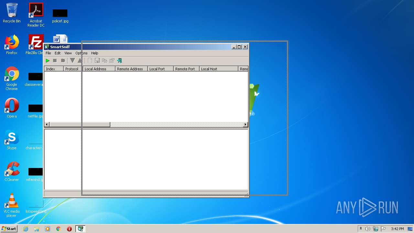Sort by the Local Host column
The width and height of the screenshot is (414, 233).
point(219,69)
